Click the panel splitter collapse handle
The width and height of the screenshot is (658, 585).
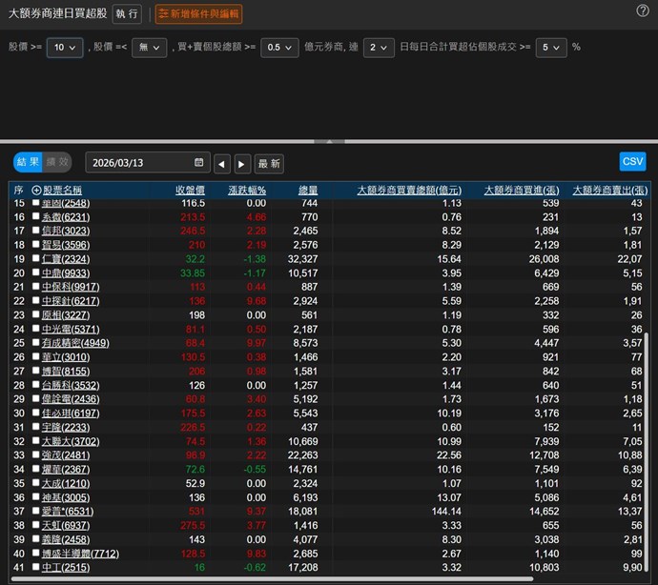tap(329, 141)
